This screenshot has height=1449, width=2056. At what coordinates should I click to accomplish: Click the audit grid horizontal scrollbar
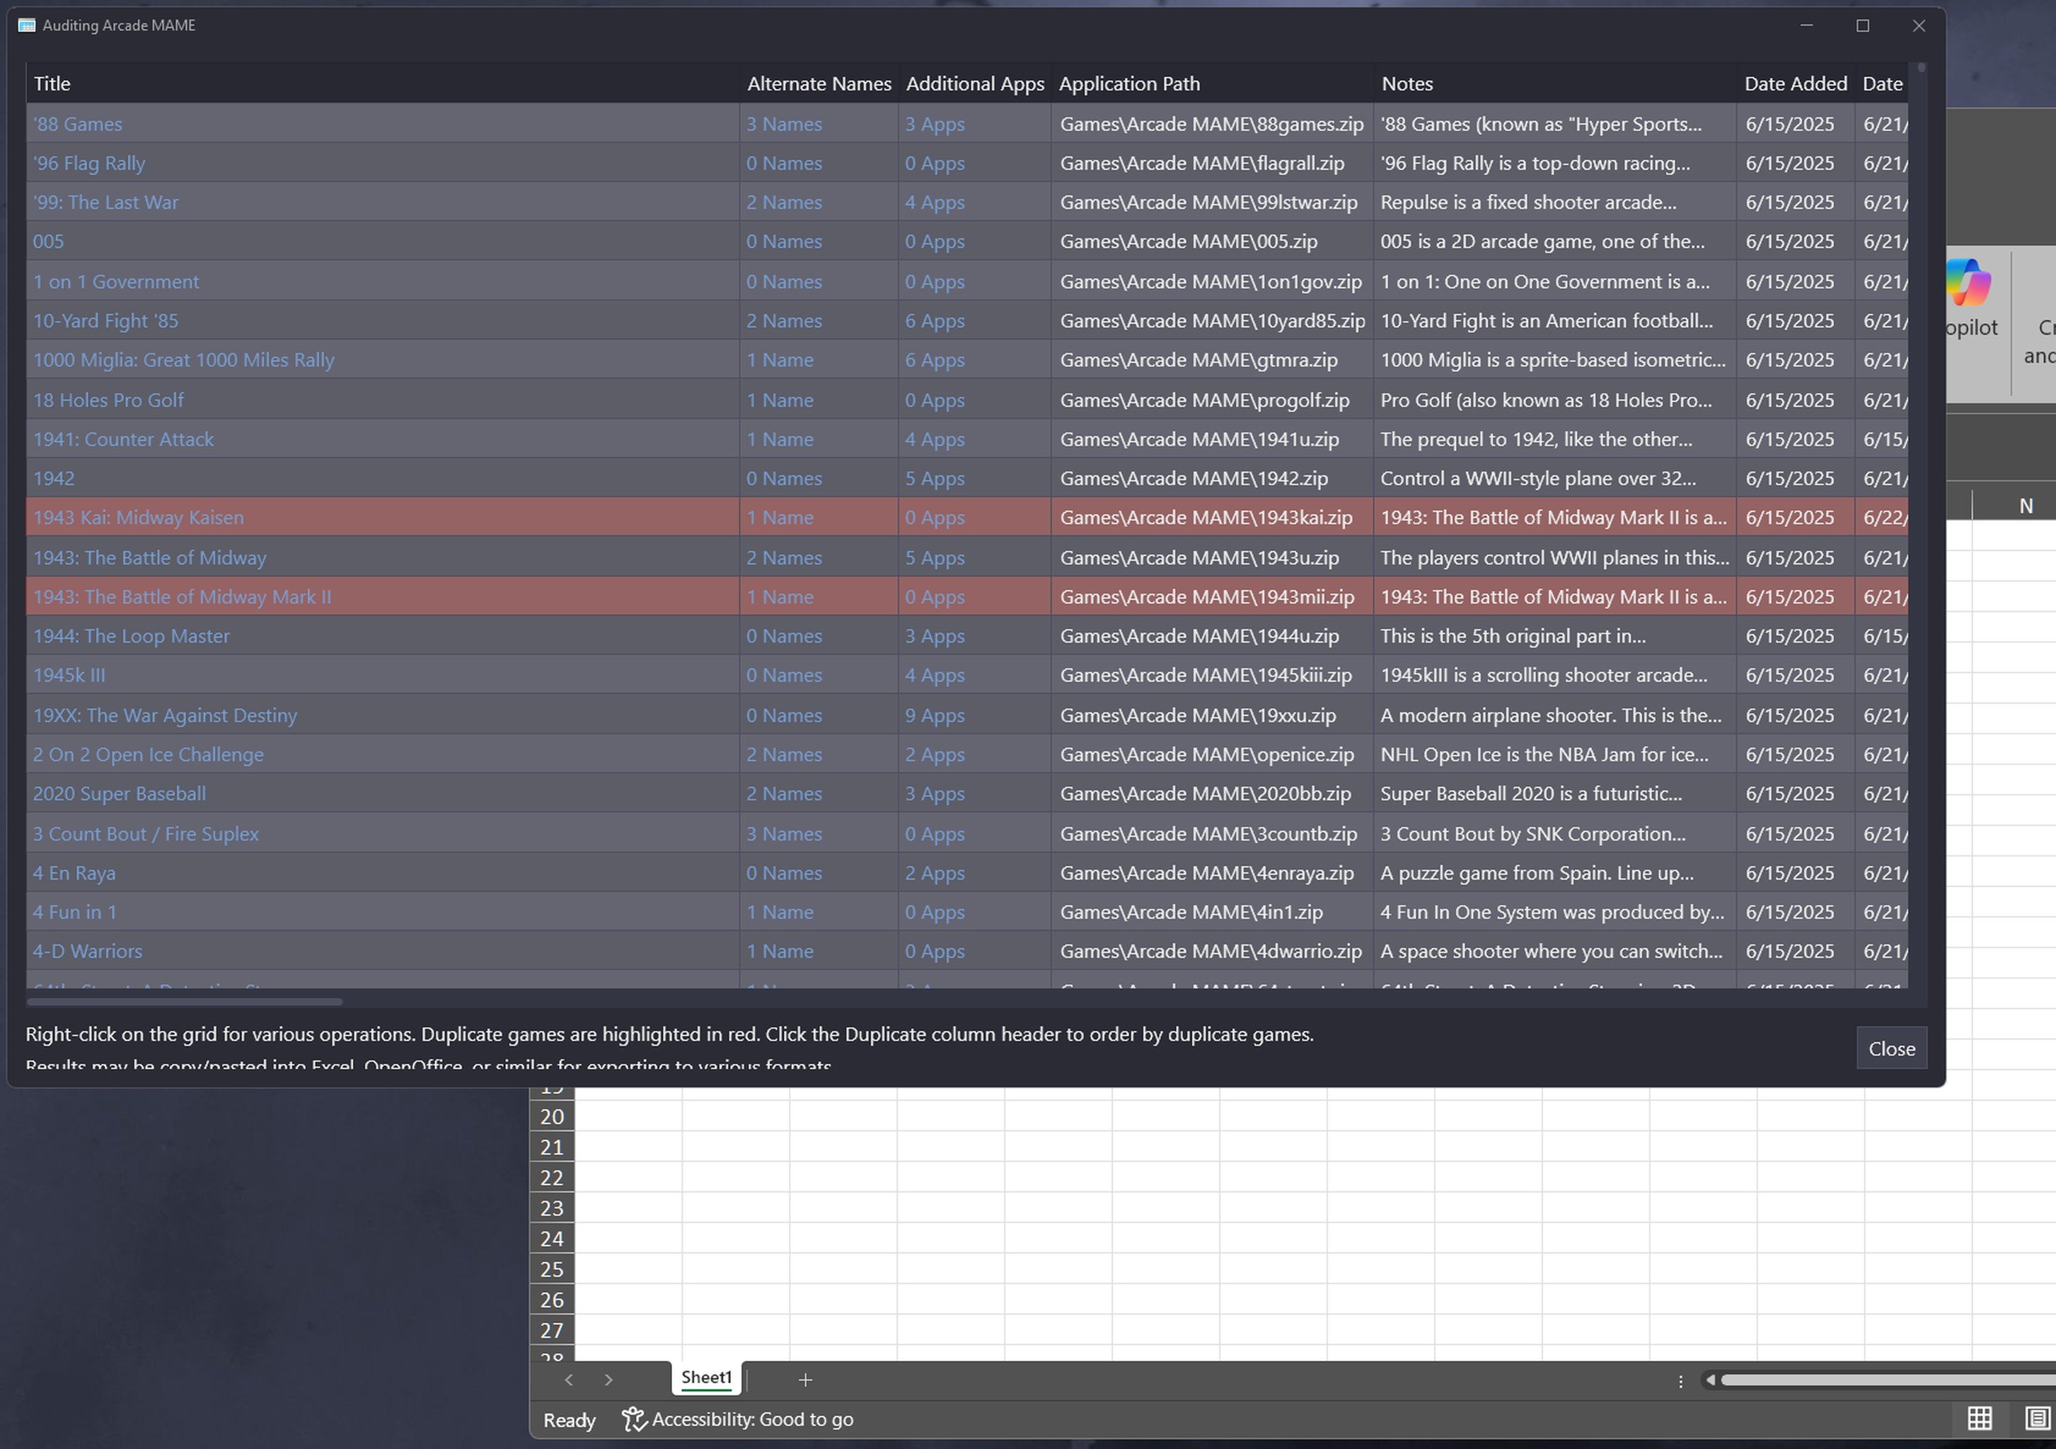185,1001
